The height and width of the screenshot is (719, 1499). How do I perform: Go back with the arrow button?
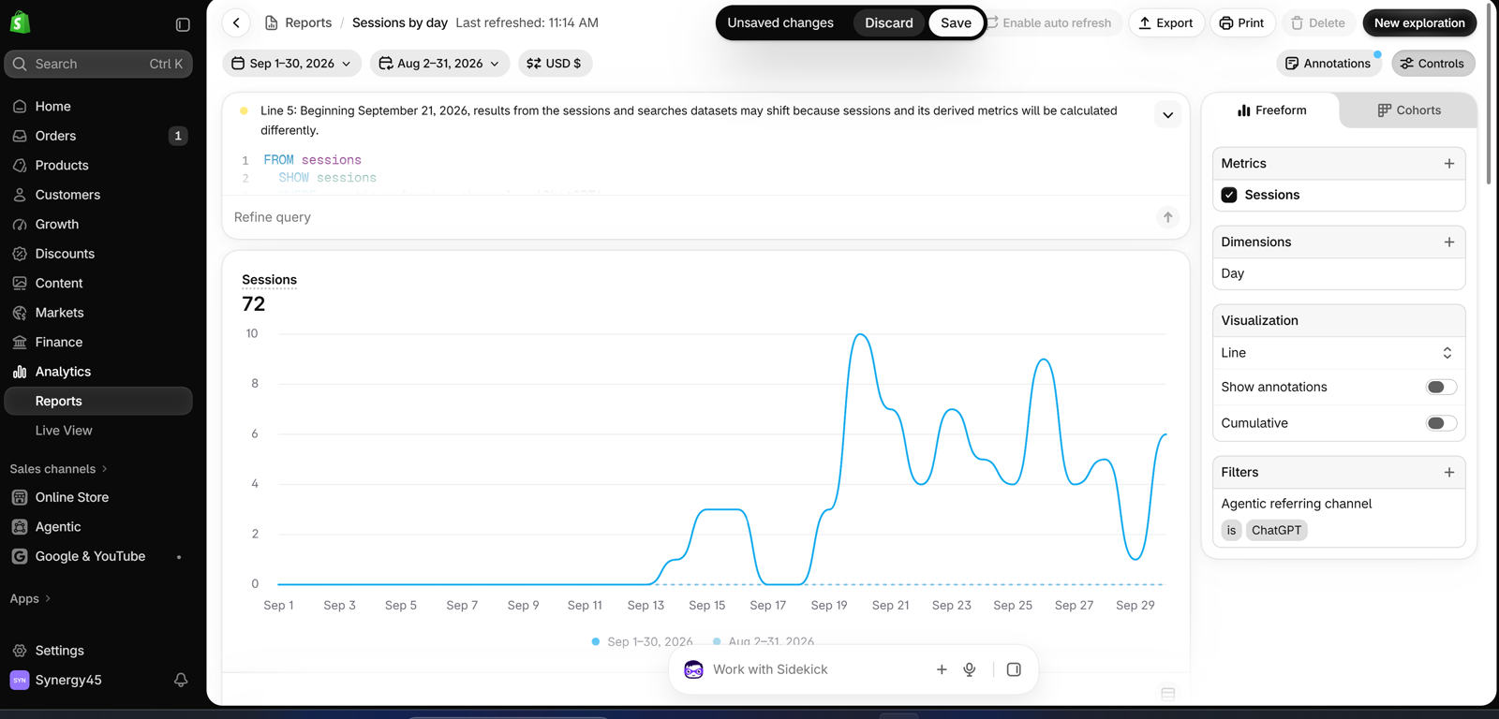(x=237, y=22)
